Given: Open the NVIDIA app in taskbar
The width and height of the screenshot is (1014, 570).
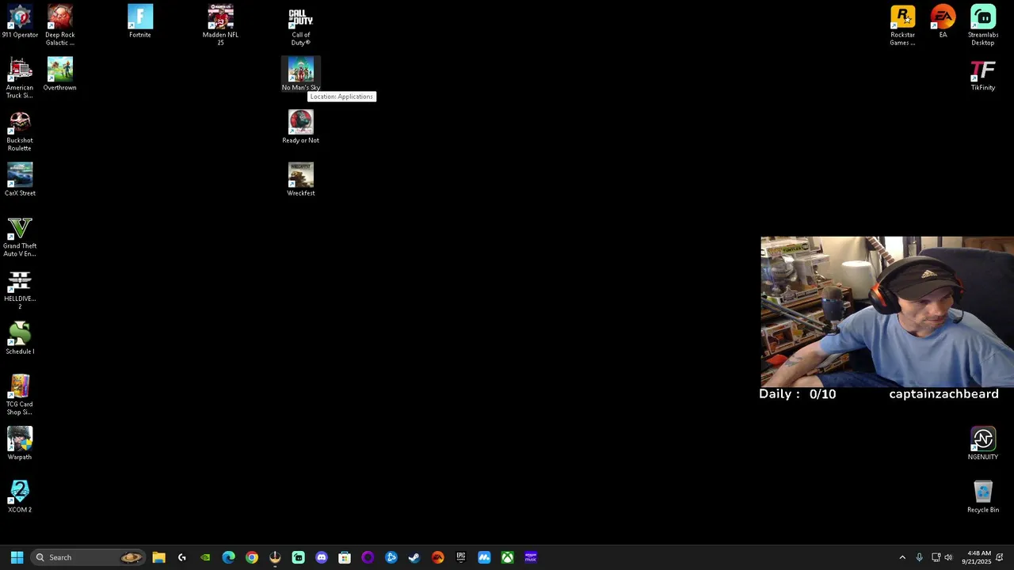Looking at the screenshot, I should (x=205, y=557).
